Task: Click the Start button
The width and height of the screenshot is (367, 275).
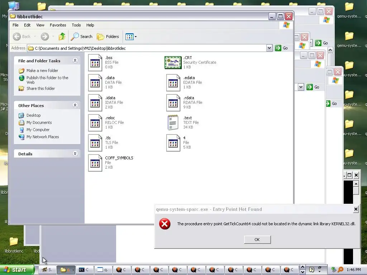Action: click(x=17, y=270)
